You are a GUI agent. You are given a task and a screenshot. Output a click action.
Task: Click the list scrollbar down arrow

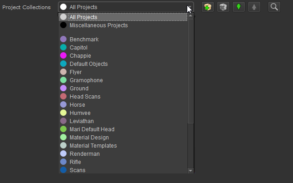(x=190, y=170)
